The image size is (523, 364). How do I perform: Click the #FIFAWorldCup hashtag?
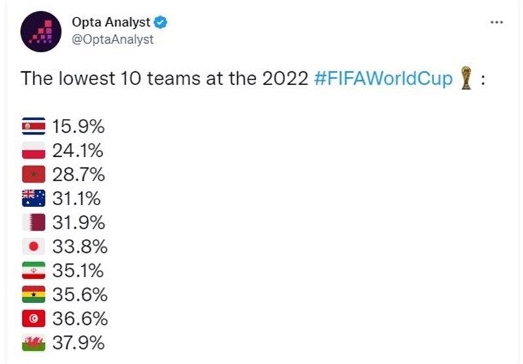(x=383, y=79)
